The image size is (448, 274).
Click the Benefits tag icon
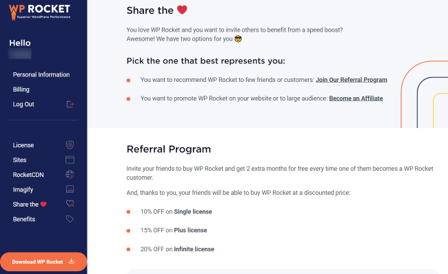click(70, 219)
